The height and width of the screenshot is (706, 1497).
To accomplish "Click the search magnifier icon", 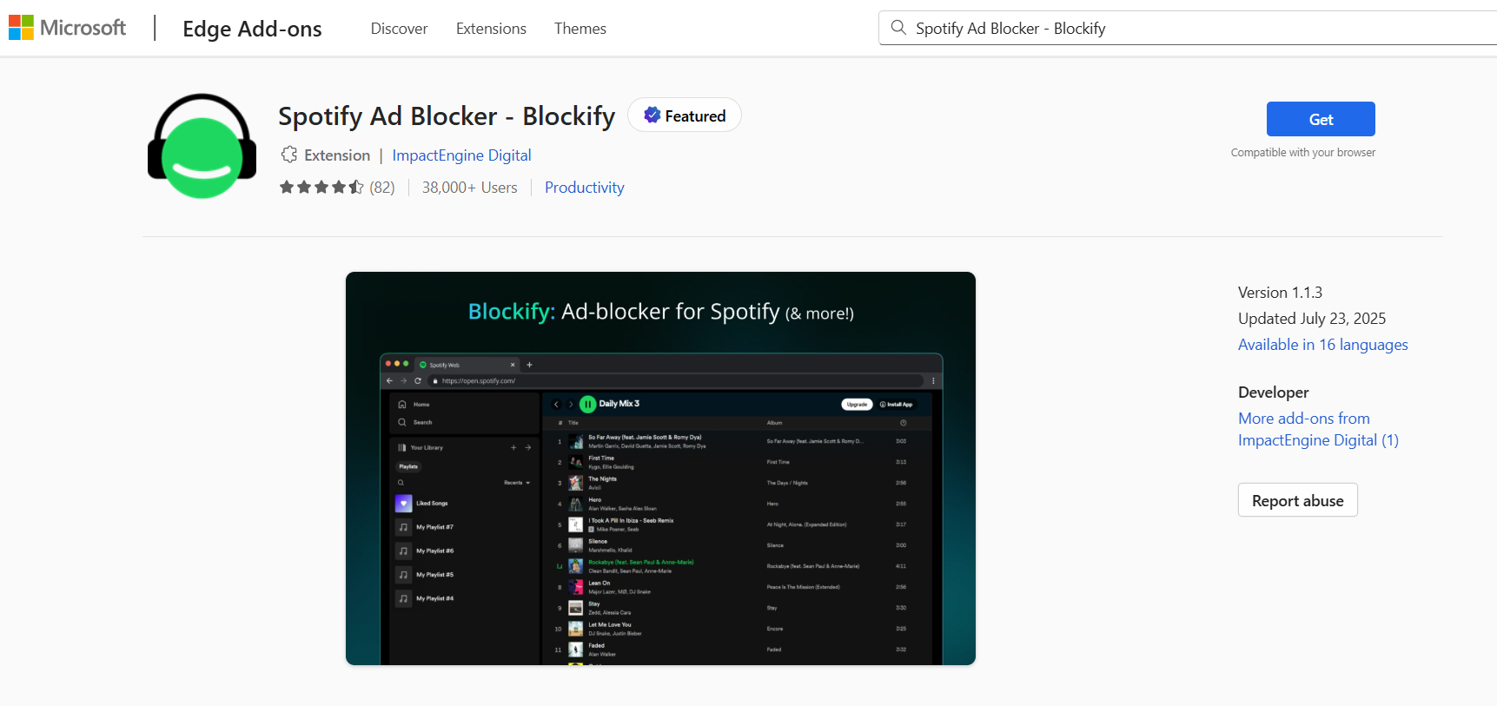I will pos(898,28).
